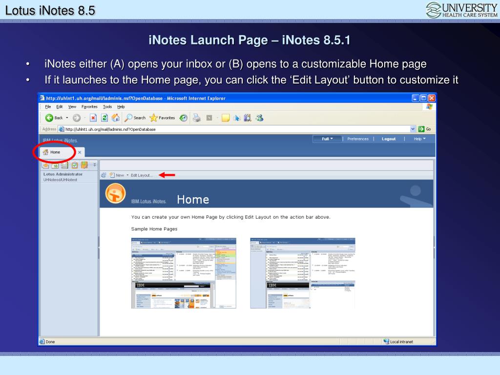Screen dimensions: 500x375
Task: Click the refresh icon in the iNotes action bar
Action: 104,175
